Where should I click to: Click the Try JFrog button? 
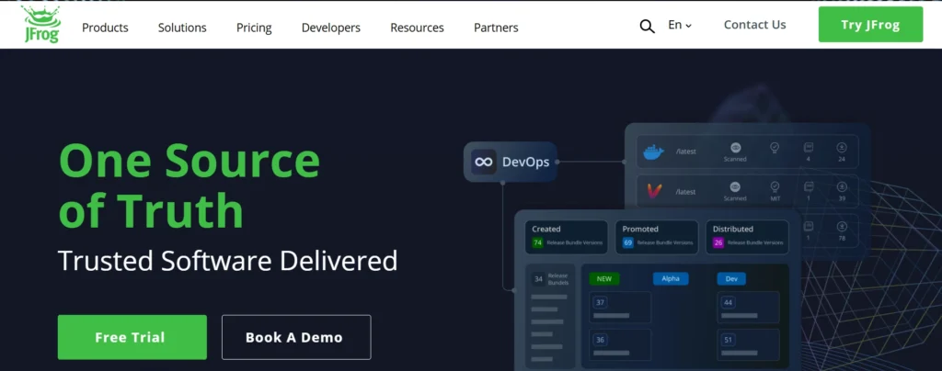click(x=870, y=25)
